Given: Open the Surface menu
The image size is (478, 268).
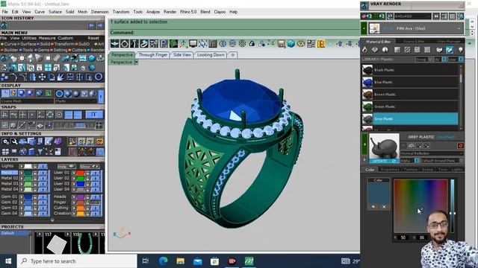Looking at the screenshot, I should tap(55, 12).
